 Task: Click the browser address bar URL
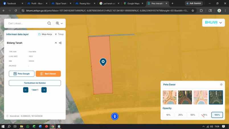(x=107, y=11)
